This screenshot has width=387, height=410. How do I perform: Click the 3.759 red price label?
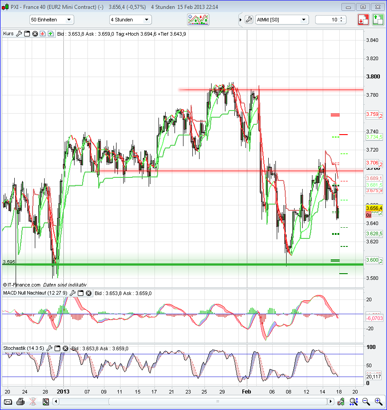pos(372,114)
